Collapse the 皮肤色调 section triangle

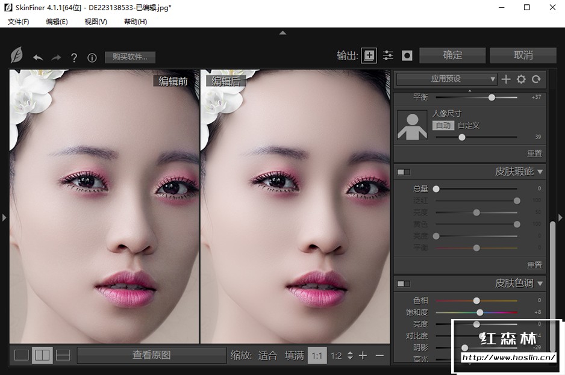pos(540,284)
